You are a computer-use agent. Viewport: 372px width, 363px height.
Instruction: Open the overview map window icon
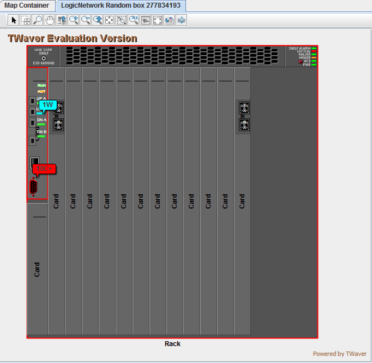(146, 20)
